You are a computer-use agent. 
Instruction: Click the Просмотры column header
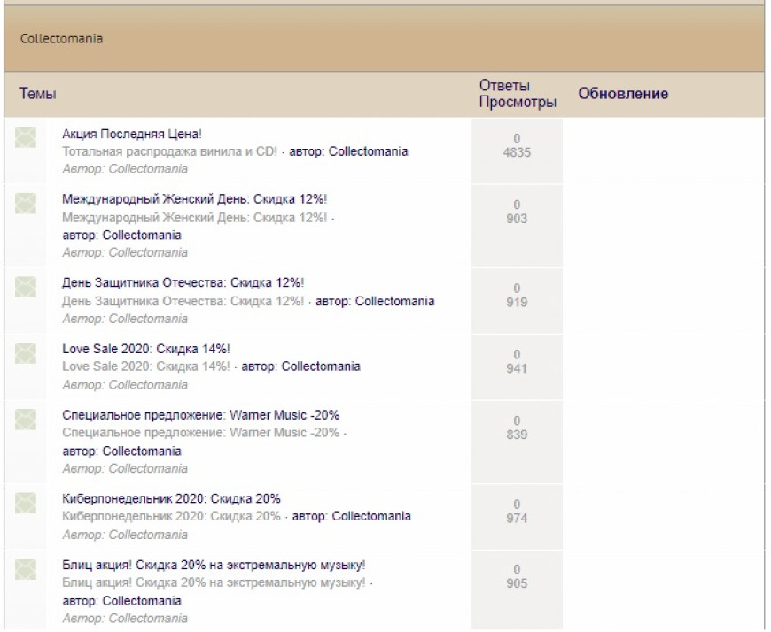click(518, 102)
